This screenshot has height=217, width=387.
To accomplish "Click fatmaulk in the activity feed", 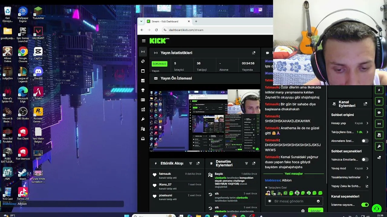I will [x=165, y=174].
